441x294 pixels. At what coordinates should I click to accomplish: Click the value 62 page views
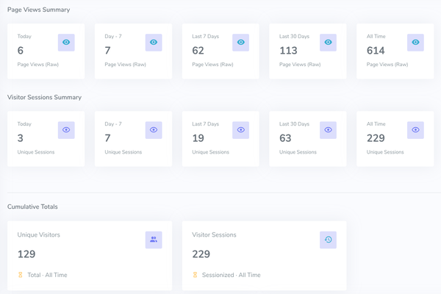198,51
